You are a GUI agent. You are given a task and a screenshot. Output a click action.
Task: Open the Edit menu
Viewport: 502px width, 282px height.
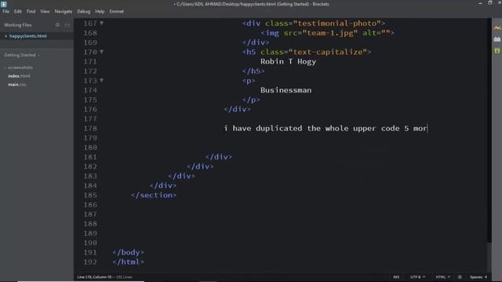click(17, 11)
